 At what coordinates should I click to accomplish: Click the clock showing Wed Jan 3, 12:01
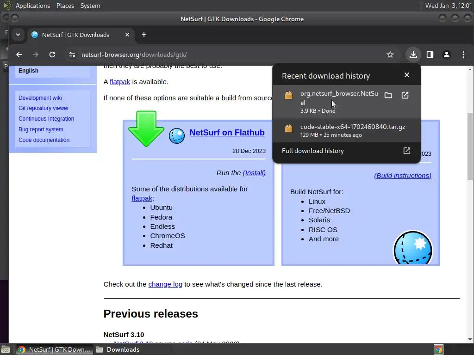(x=448, y=6)
